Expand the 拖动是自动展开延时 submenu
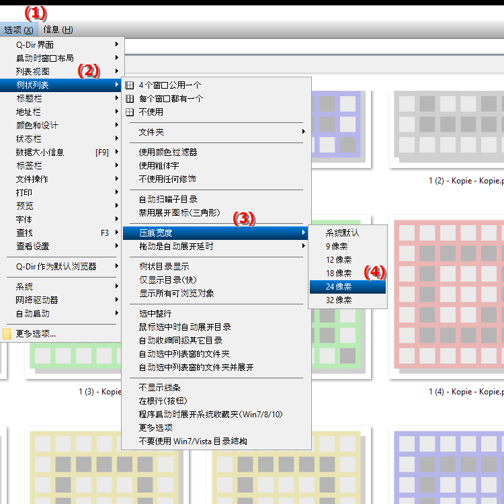 [216, 246]
